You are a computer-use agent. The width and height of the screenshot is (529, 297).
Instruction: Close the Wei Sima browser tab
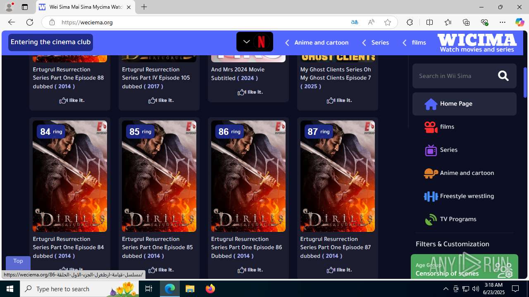129,7
